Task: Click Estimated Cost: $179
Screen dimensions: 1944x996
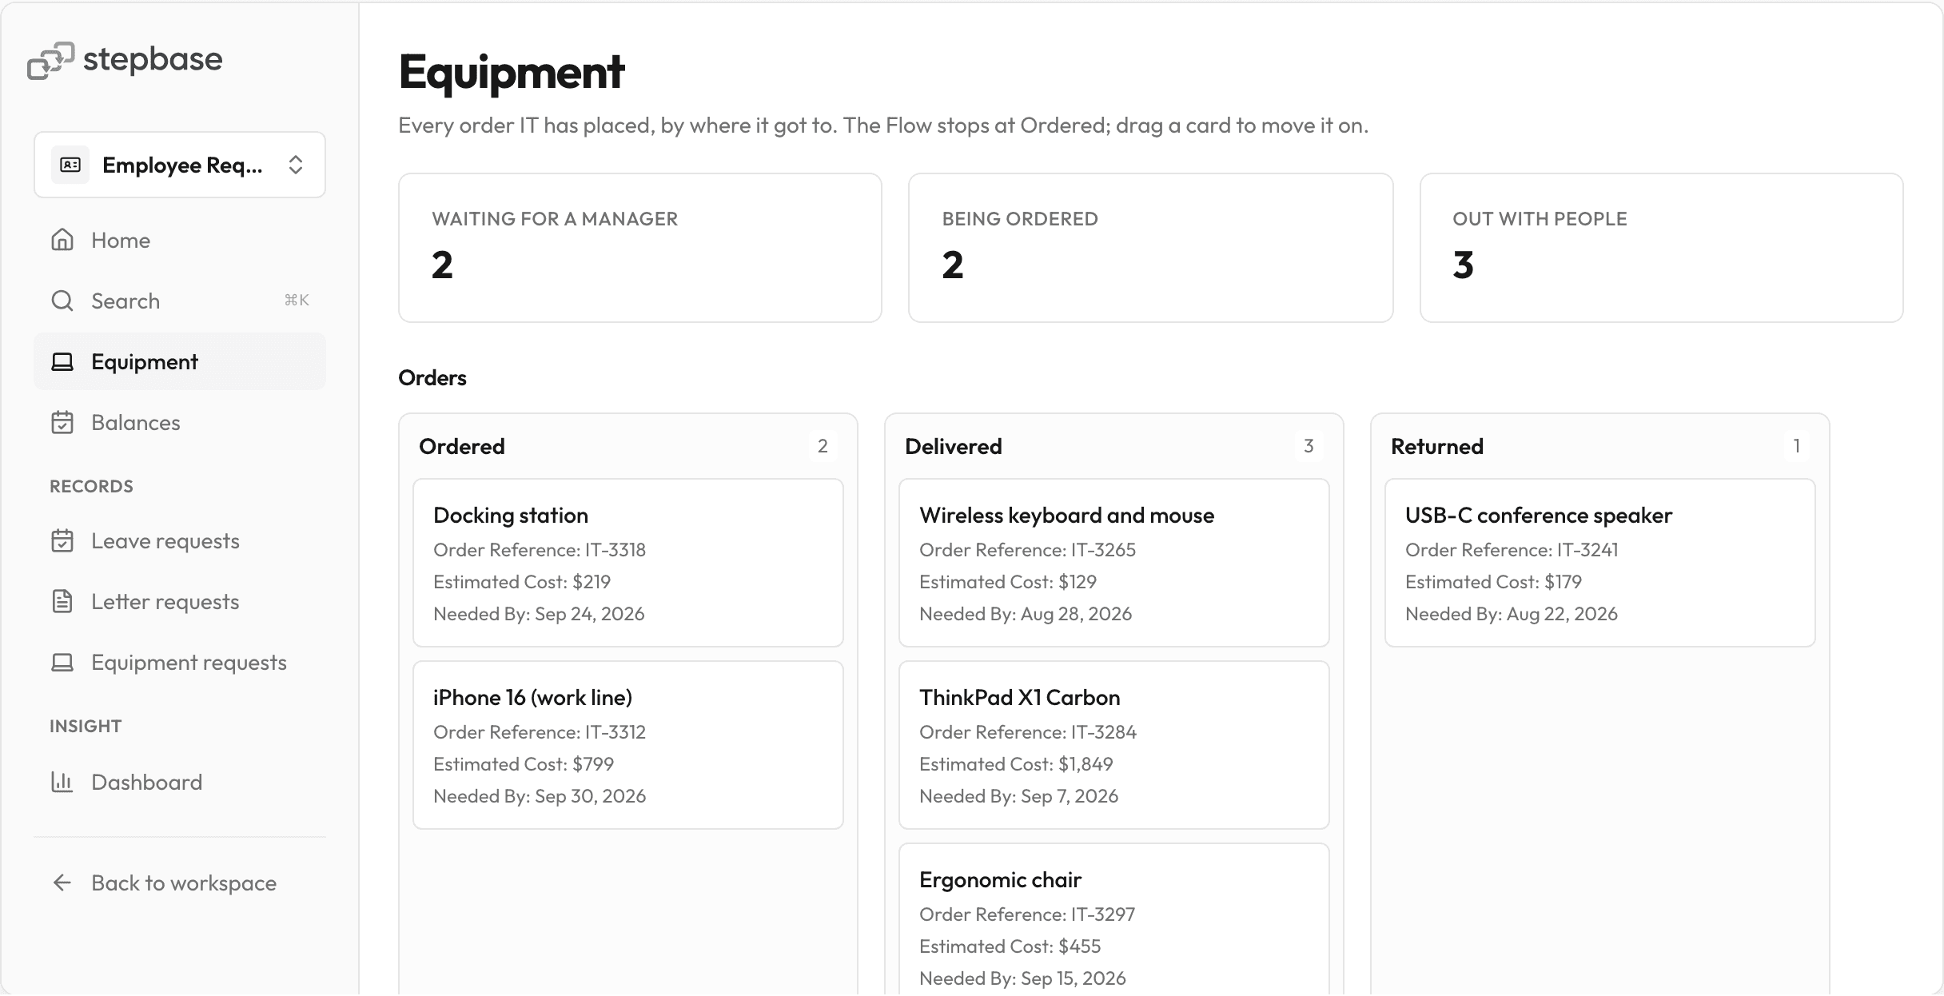Action: [x=1494, y=582]
